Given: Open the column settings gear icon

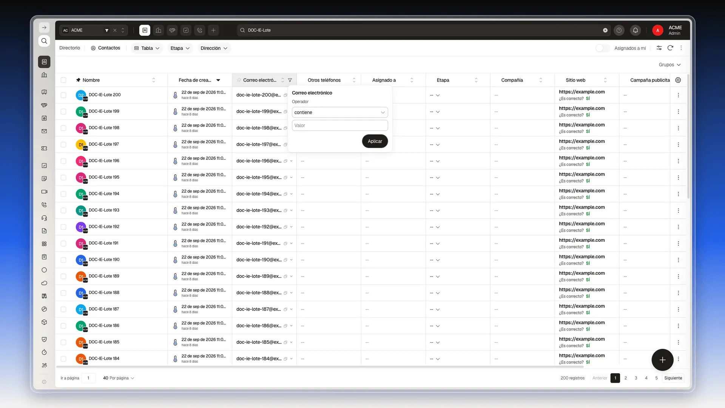Looking at the screenshot, I should coord(678,80).
